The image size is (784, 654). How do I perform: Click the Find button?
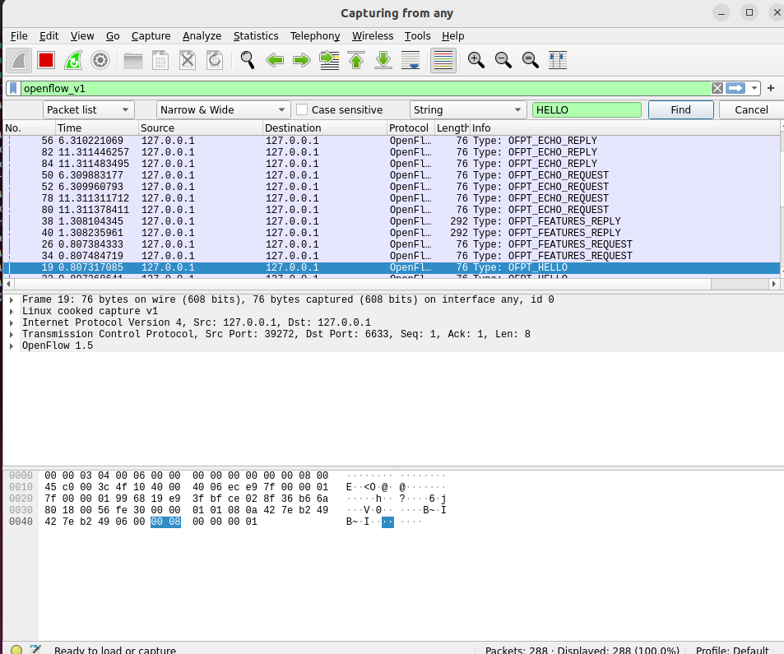tap(680, 110)
